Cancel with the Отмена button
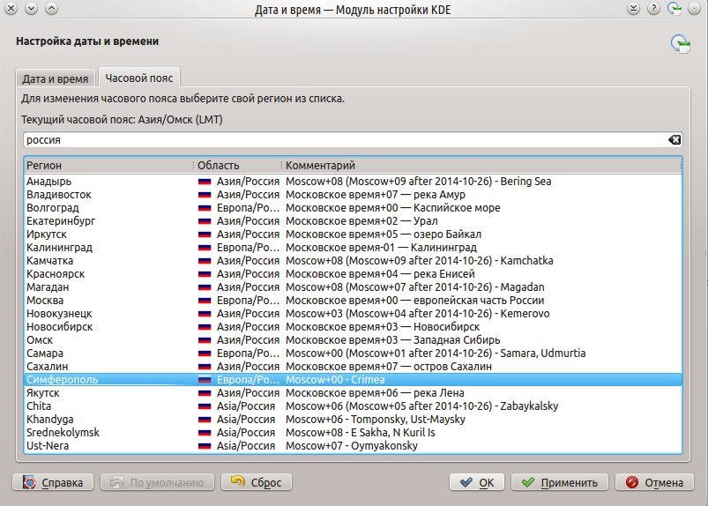 (655, 482)
